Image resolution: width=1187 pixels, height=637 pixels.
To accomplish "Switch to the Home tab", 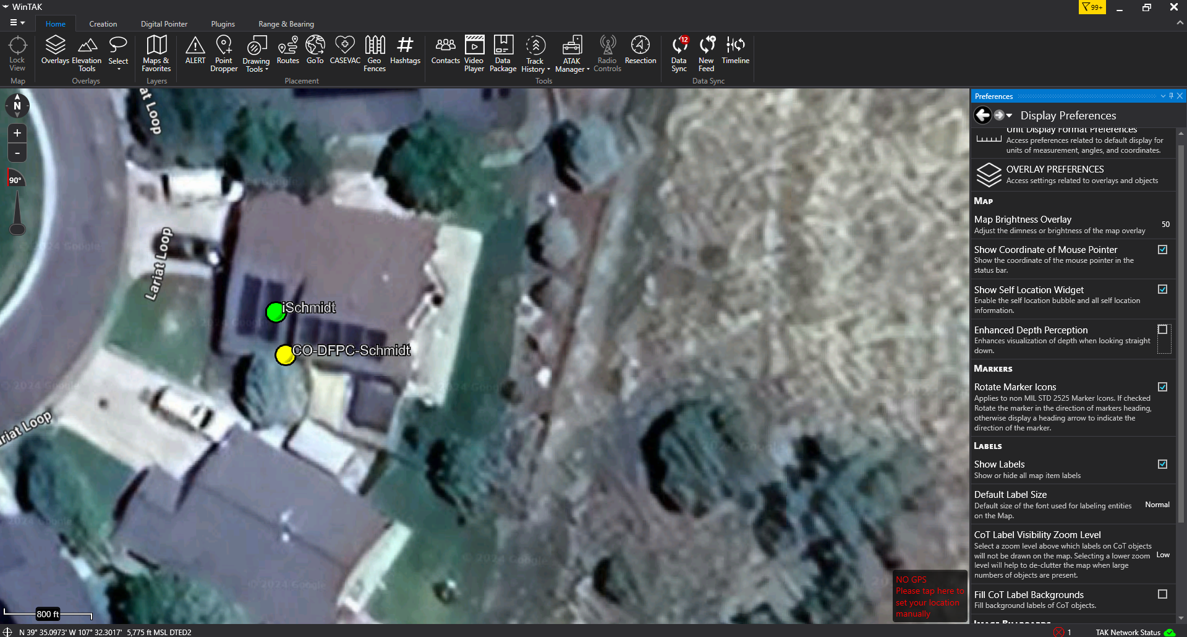I will coord(55,24).
